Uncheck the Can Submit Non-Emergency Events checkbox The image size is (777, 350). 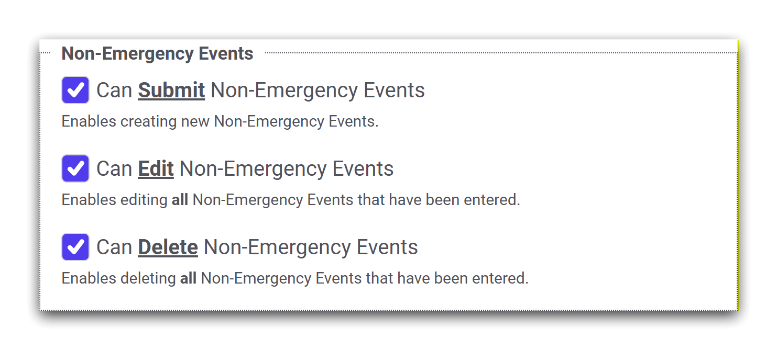pyautogui.click(x=75, y=90)
